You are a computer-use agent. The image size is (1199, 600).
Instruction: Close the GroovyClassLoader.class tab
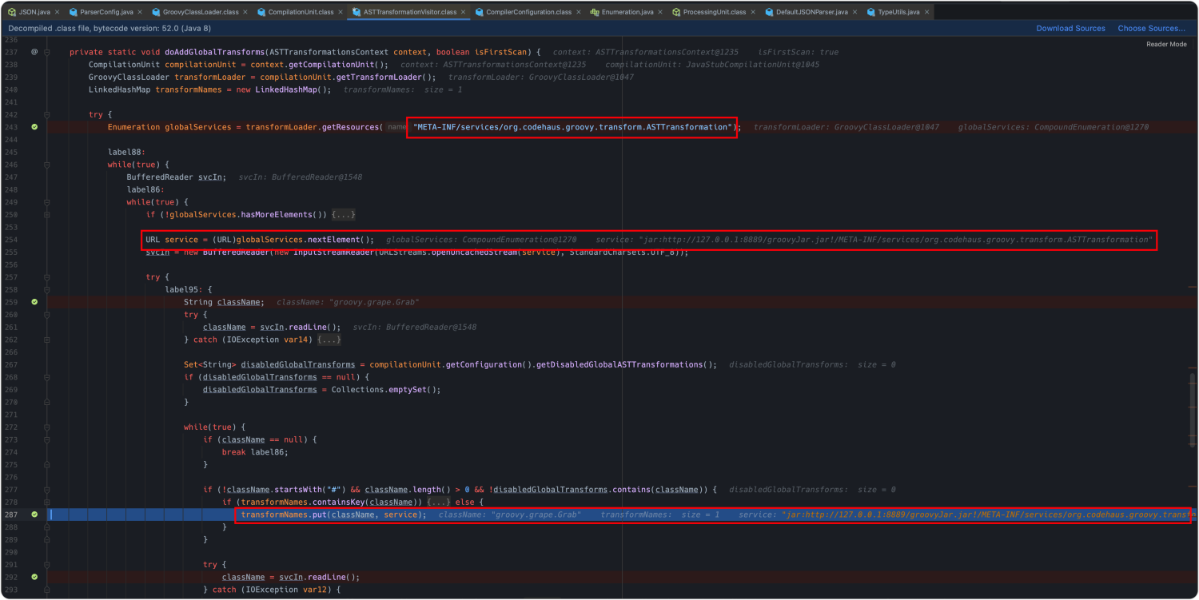[245, 13]
